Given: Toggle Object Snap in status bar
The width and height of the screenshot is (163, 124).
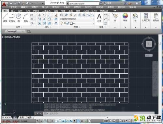Looking at the screenshot, I should [x=56, y=121].
